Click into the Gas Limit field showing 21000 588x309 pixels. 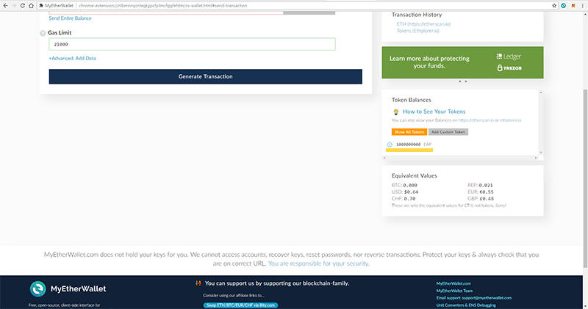click(192, 44)
